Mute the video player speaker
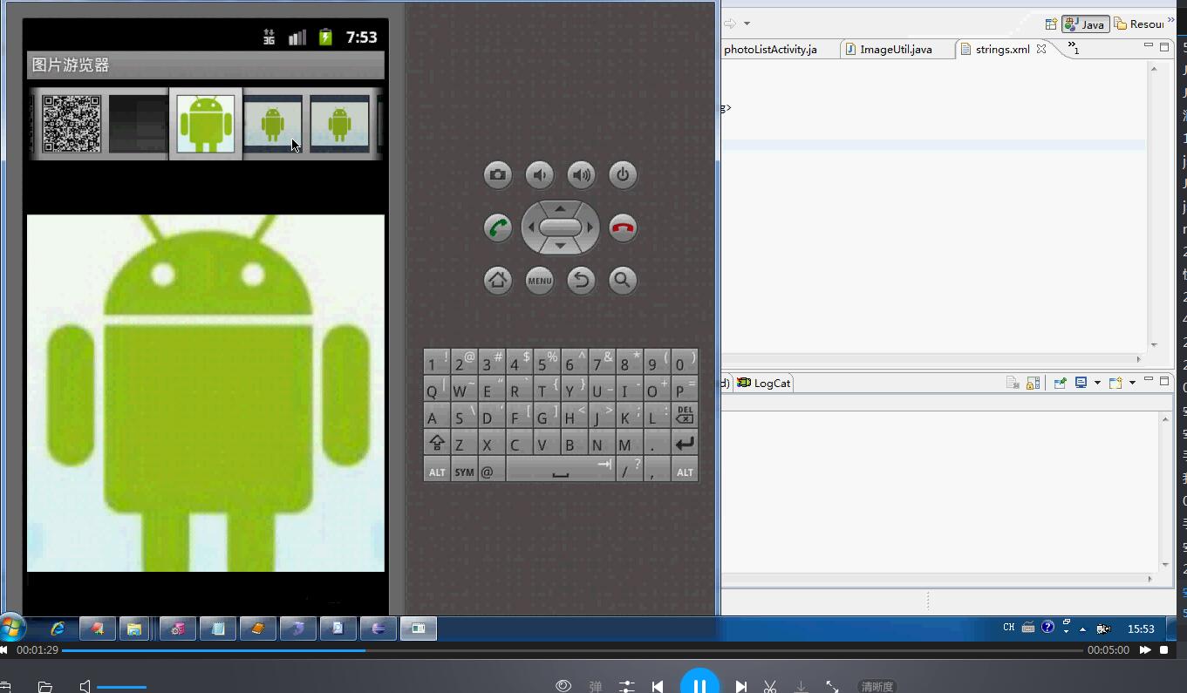This screenshot has width=1187, height=693. (x=85, y=687)
